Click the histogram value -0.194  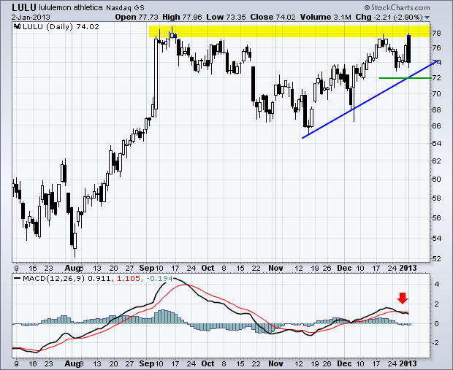click(159, 279)
